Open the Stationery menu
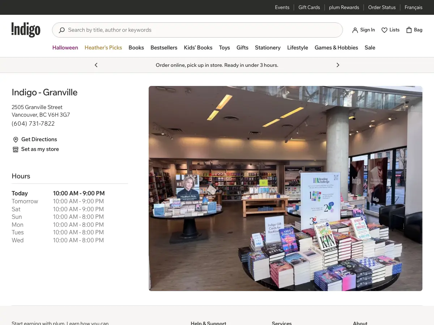Viewport: 434px width, 325px height. click(268, 48)
